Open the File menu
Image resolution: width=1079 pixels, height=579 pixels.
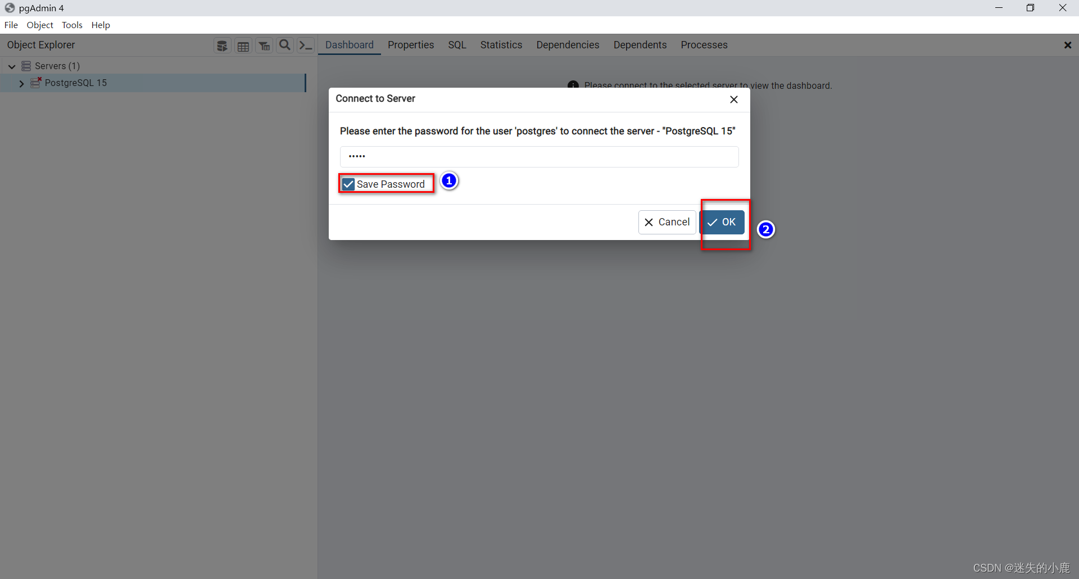point(11,25)
